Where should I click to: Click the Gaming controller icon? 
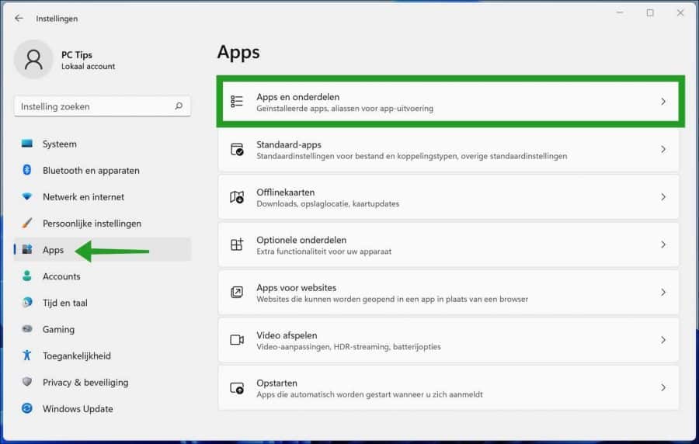(x=27, y=328)
